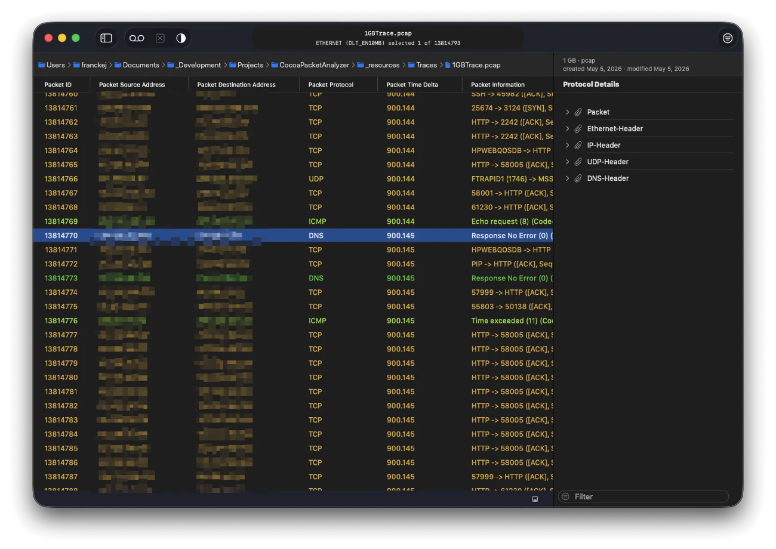Click the file icon before 1GBTrace.pcap
776x549 pixels.
pos(448,65)
